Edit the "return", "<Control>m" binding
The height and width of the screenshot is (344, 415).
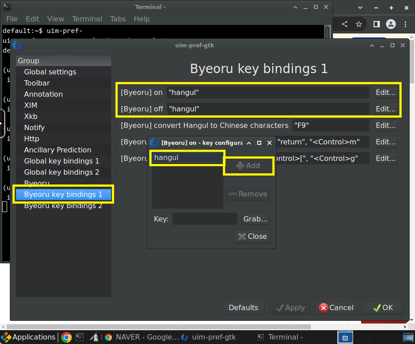386,142
